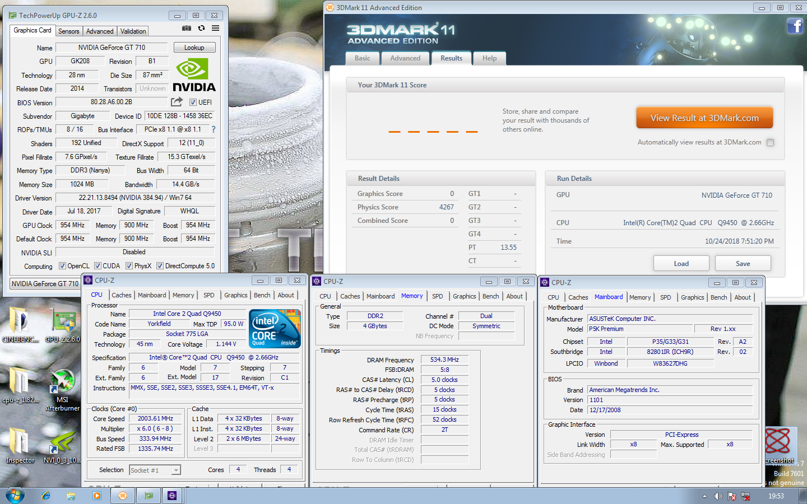Click the orange 3DMark taskbar icon
The width and height of the screenshot is (807, 504).
tap(123, 496)
